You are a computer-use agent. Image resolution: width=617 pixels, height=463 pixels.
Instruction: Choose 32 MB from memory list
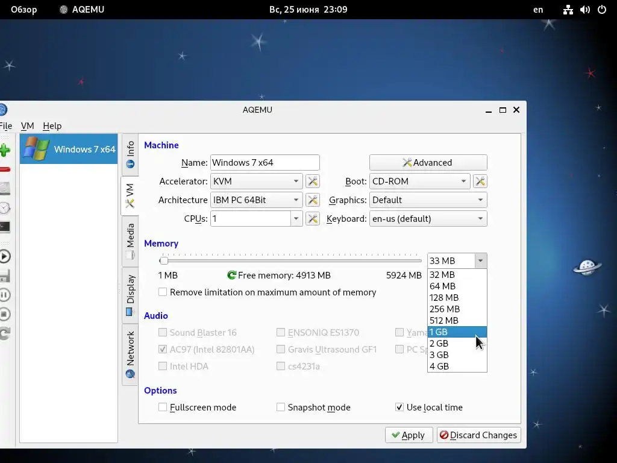coord(457,275)
